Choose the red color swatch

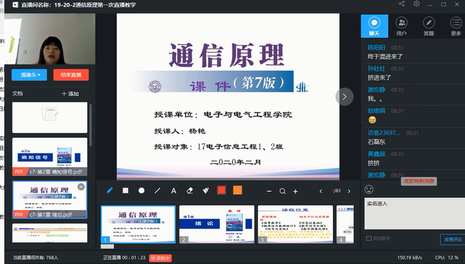coord(221,190)
